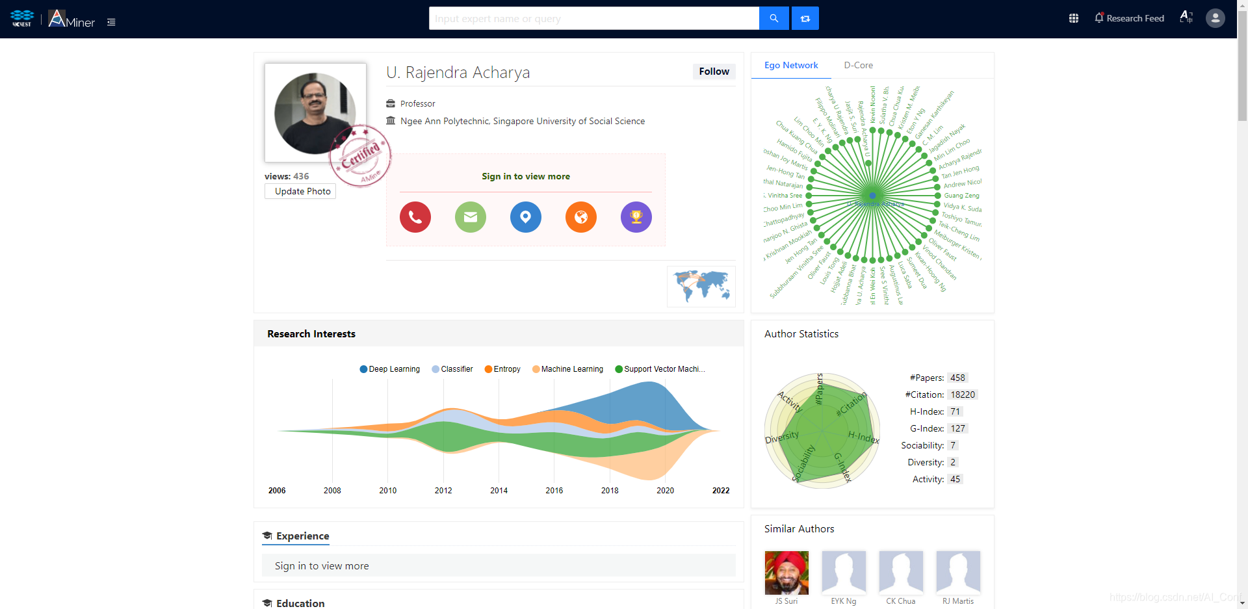Click the Author Statistics heading
This screenshot has height=609, width=1248.
point(801,334)
